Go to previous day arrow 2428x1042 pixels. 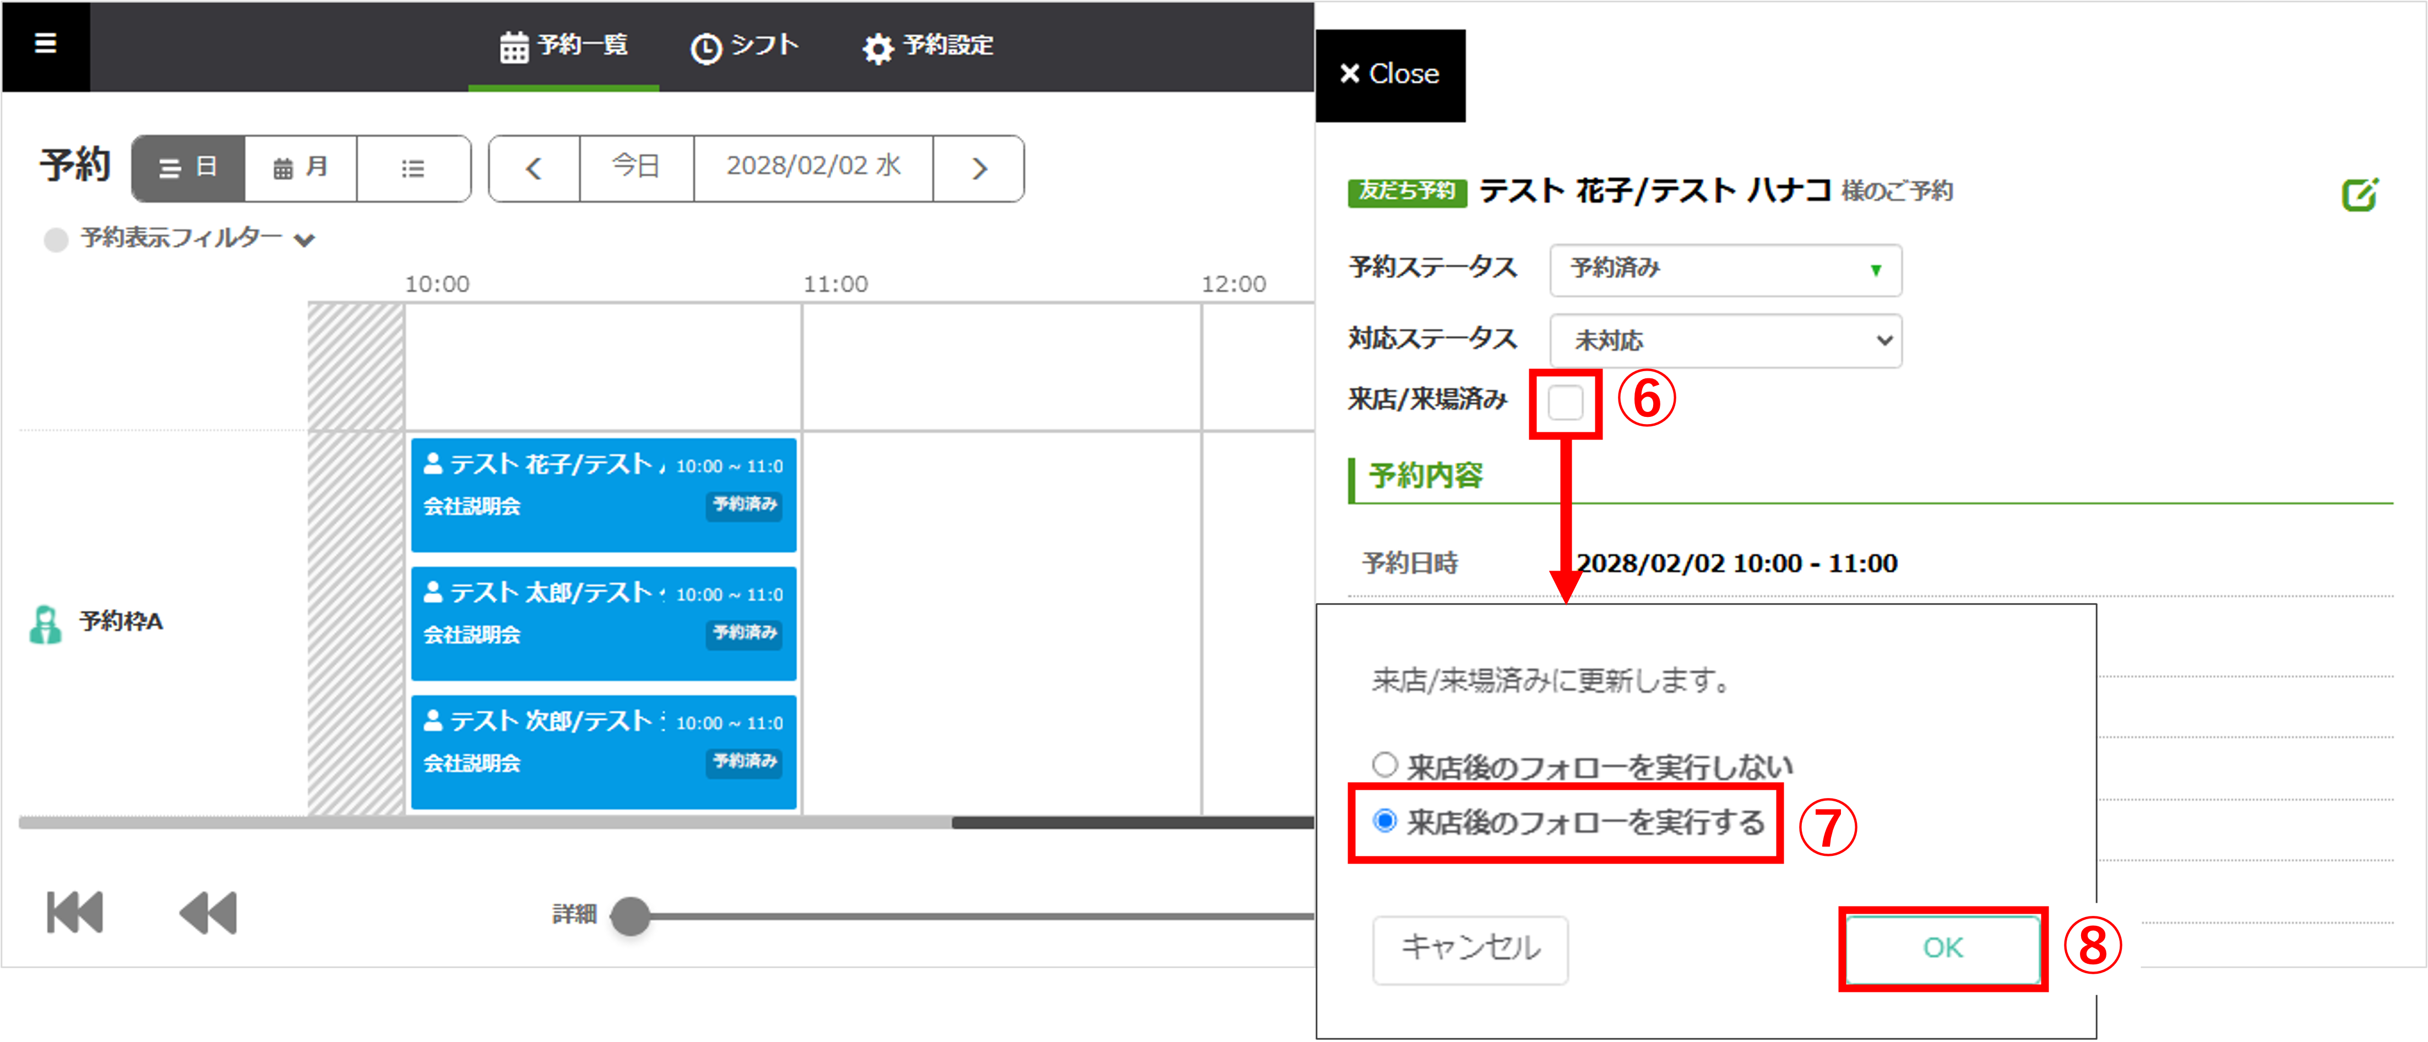(534, 169)
